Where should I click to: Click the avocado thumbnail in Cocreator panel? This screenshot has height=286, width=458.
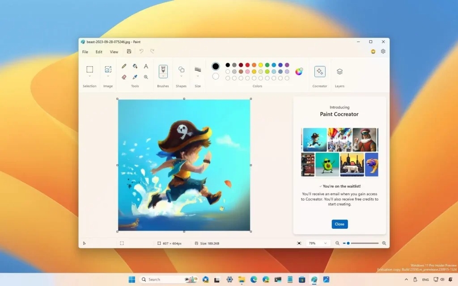(x=327, y=164)
